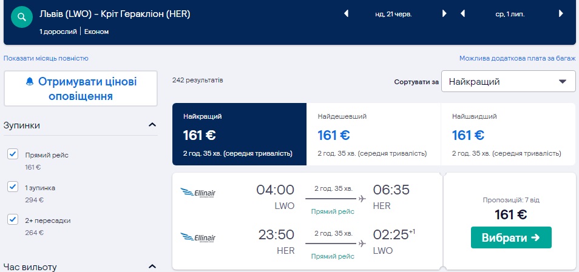Go to previous departure date arrow
The image size is (579, 272).
(x=347, y=14)
